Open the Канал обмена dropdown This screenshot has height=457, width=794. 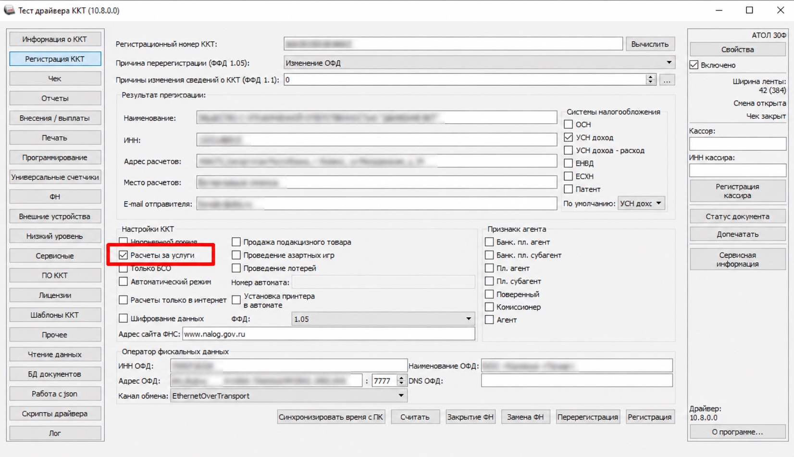pyautogui.click(x=289, y=396)
